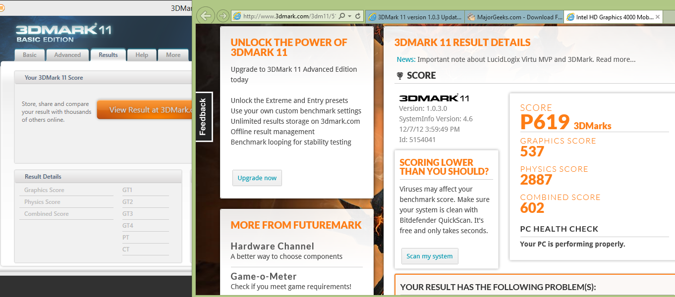The image size is (675, 297).
Task: Click UNLOCK THE POWER OF 3DMARK 11 heading
Action: (x=289, y=48)
